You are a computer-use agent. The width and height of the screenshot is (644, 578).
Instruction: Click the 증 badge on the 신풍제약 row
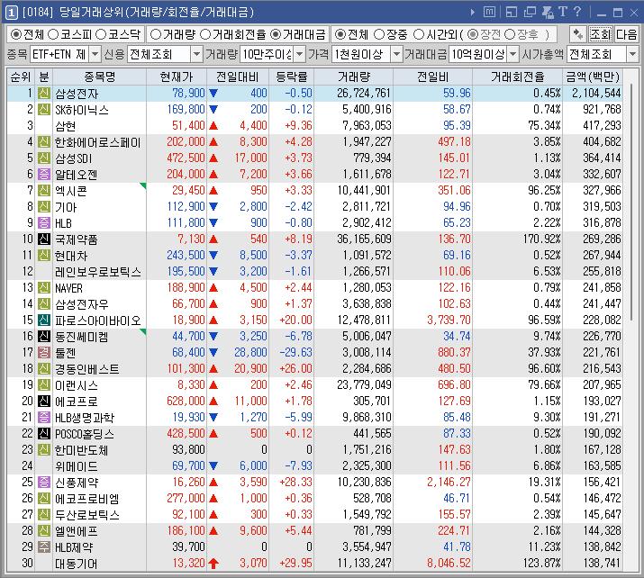point(44,482)
